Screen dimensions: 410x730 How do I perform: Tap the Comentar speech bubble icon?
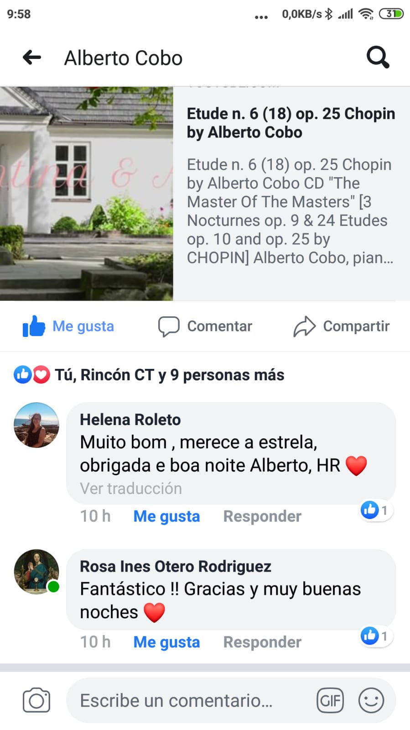pyautogui.click(x=169, y=326)
